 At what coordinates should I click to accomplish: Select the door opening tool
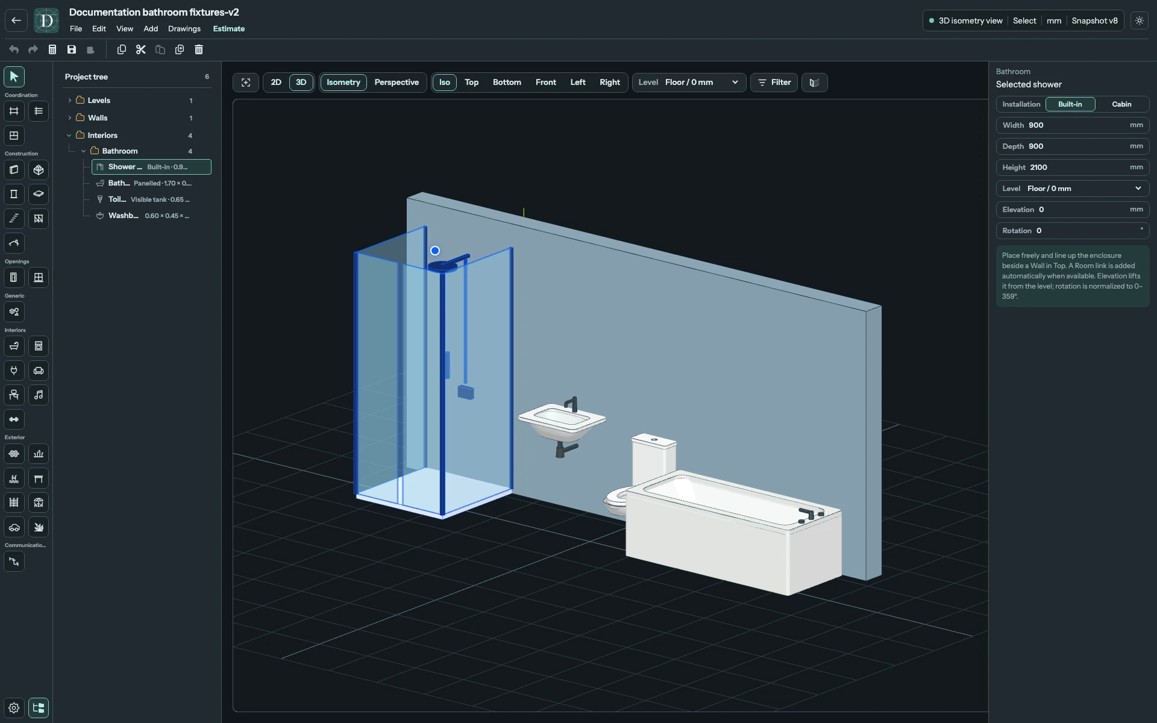tap(14, 277)
